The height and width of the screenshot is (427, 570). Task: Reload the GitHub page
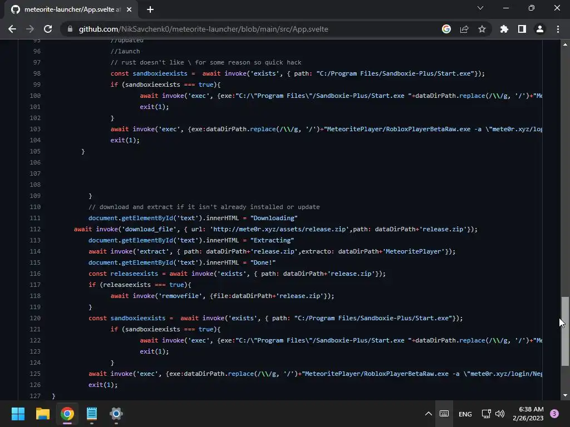(x=48, y=29)
